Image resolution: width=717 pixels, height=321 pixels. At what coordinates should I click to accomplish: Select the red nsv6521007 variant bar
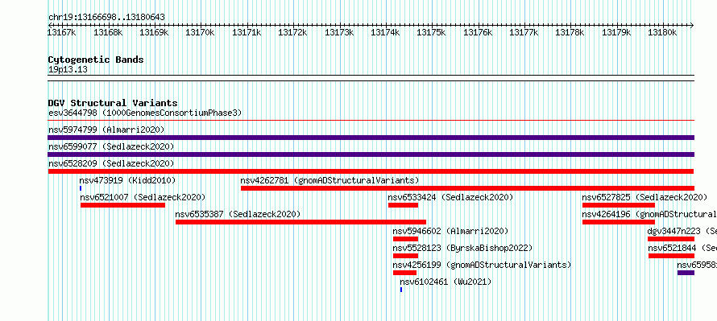click(x=122, y=205)
